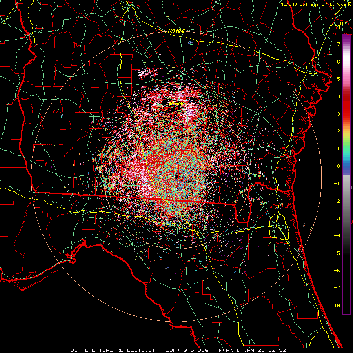Click the "50 NMI" range ring label

[176, 104]
